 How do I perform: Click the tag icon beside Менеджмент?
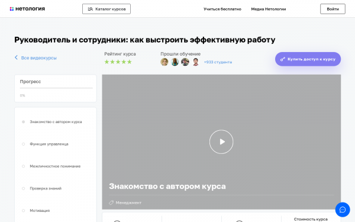coord(111,202)
